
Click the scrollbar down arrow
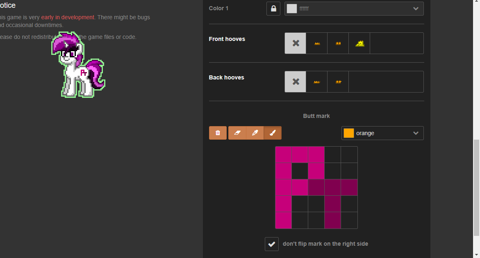476,254
